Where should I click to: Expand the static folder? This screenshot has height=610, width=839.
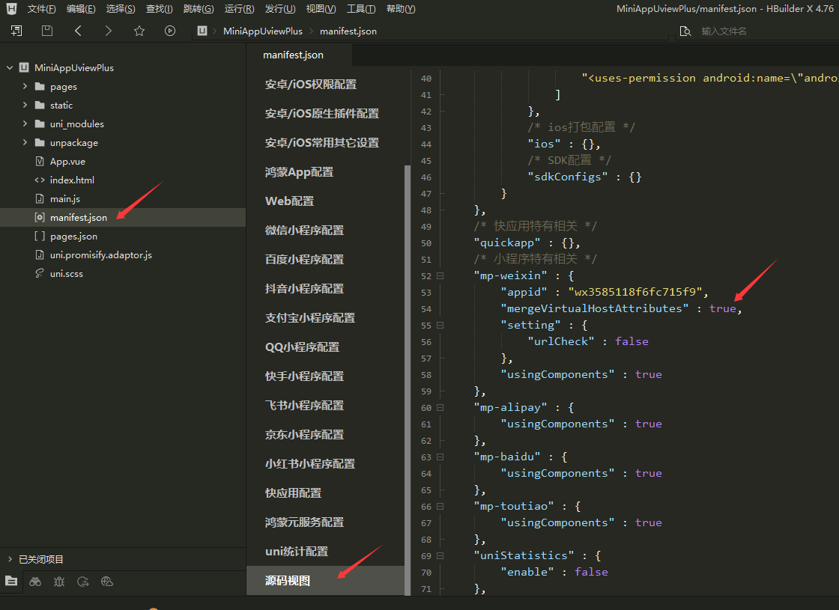click(25, 105)
